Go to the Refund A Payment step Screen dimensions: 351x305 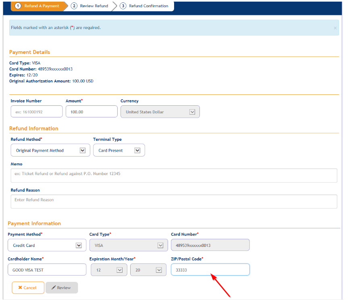pyautogui.click(x=38, y=6)
